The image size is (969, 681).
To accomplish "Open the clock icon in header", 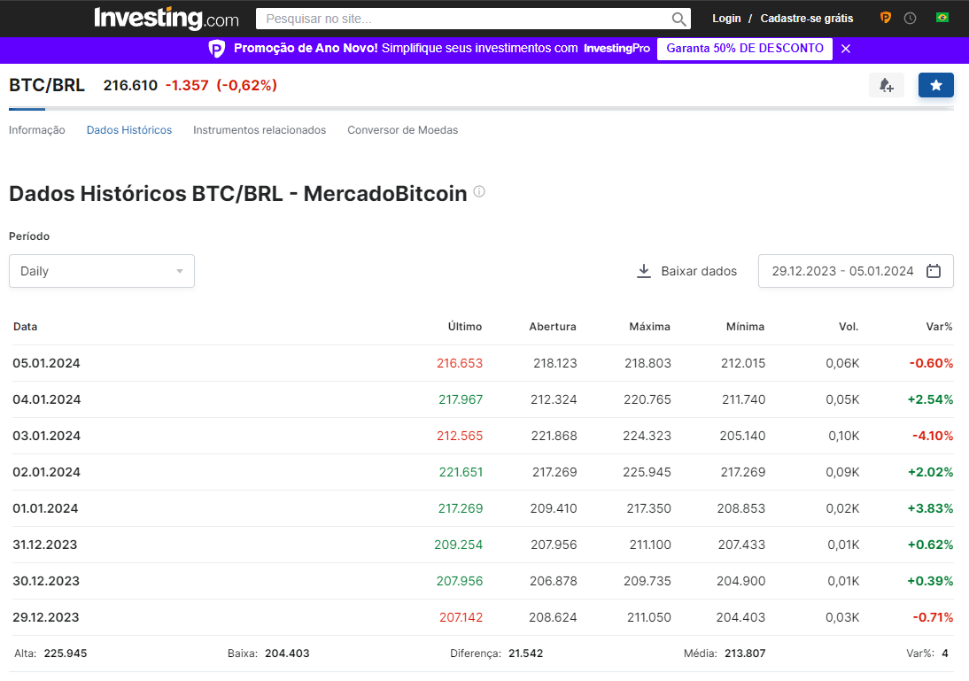I will [x=910, y=19].
